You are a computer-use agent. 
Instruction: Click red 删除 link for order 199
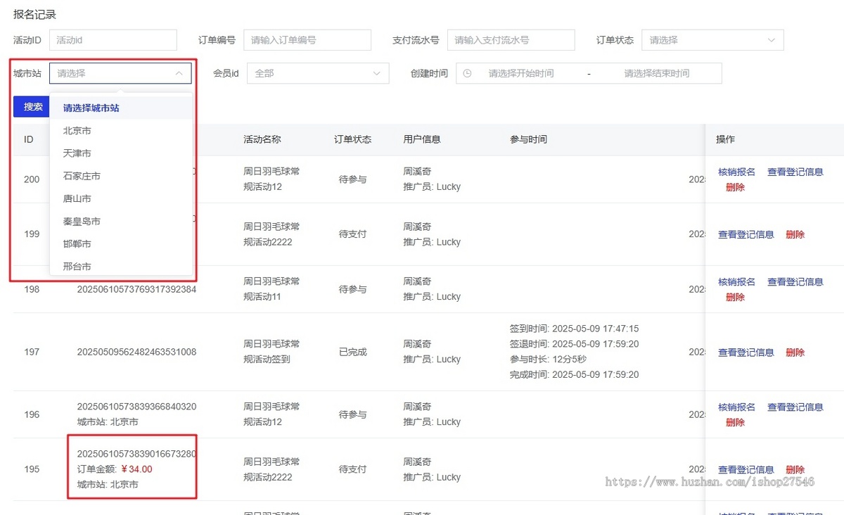795,234
